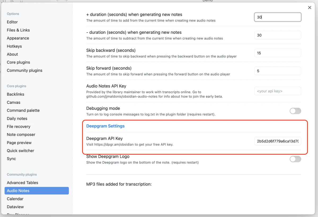
Task: Click the list icon in the top toolbar
Action: click(x=13, y=1)
